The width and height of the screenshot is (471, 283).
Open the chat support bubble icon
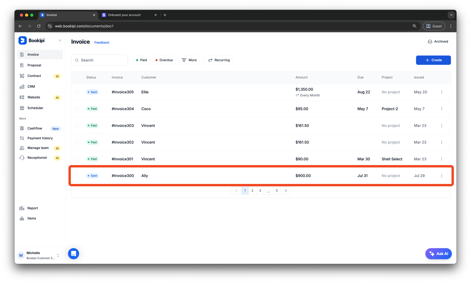pos(73,254)
